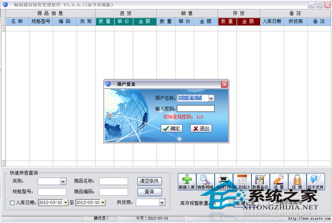
Task: Minimize the main application window
Action: (311, 5)
